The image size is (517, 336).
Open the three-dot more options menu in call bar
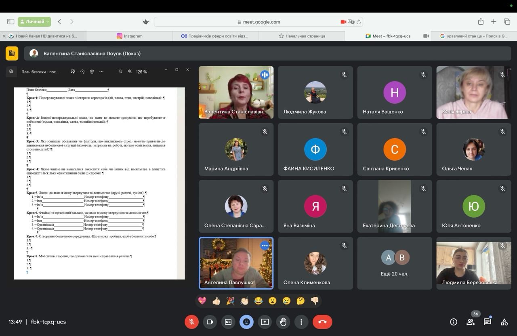(x=301, y=322)
